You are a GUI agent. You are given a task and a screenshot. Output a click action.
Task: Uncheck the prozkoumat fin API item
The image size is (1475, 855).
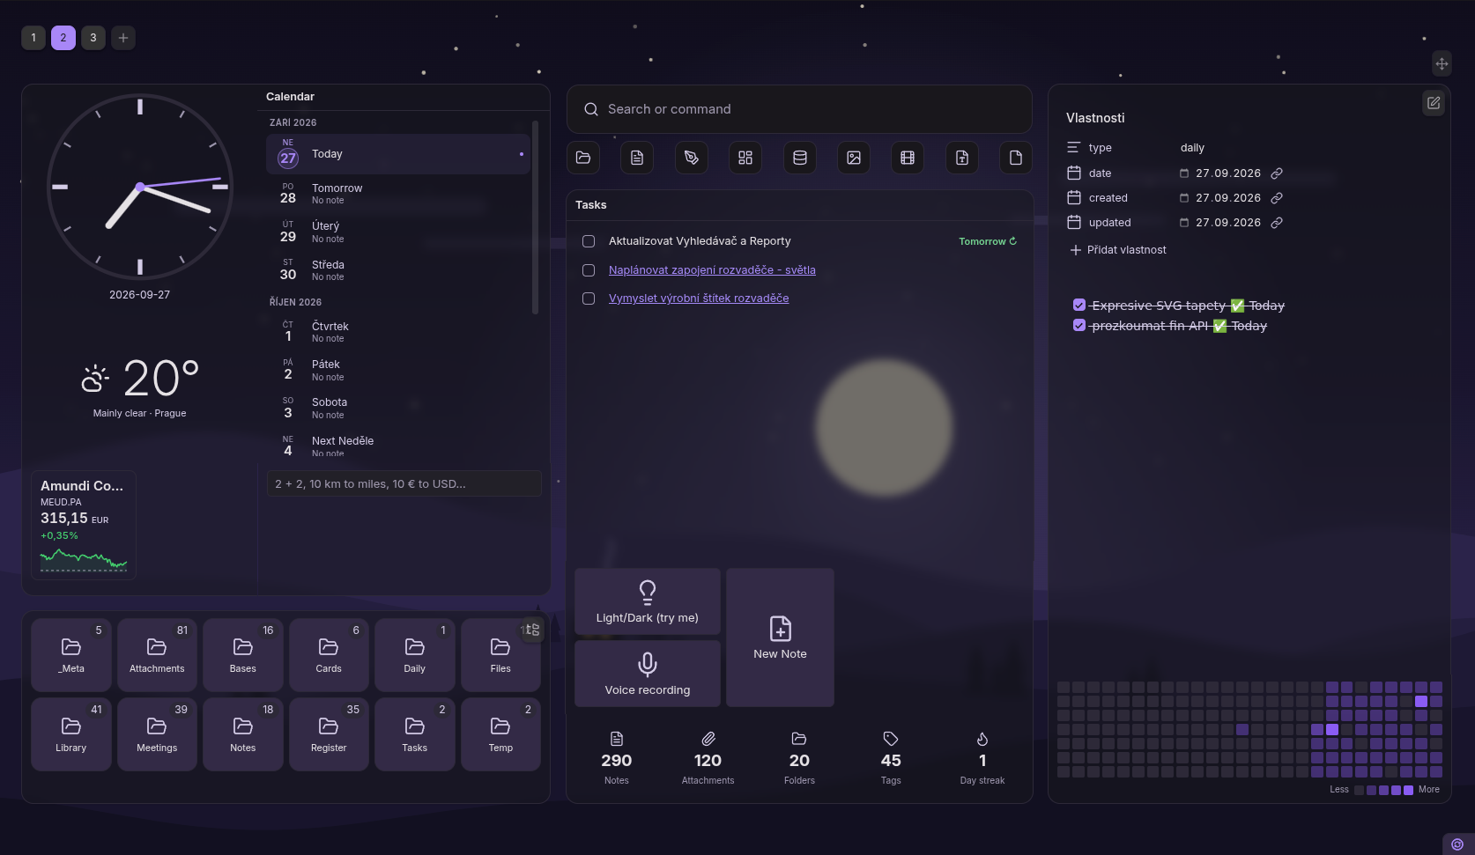click(x=1079, y=325)
